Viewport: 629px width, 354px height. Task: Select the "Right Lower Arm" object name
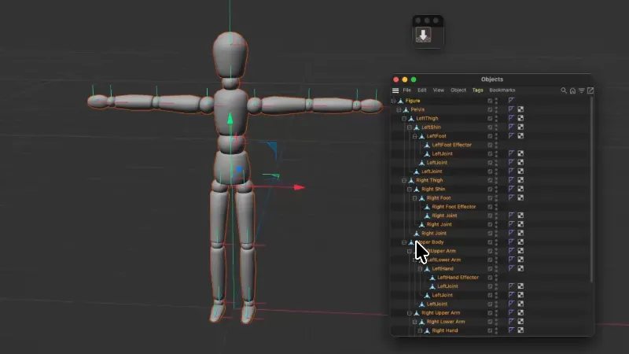[x=446, y=322]
